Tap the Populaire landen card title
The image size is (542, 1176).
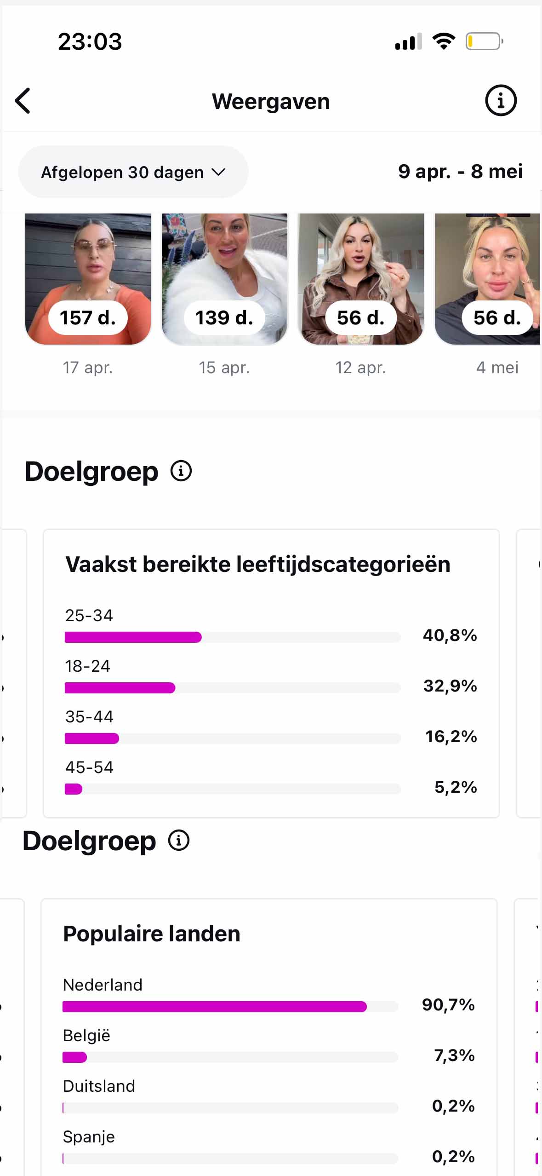pos(152,934)
